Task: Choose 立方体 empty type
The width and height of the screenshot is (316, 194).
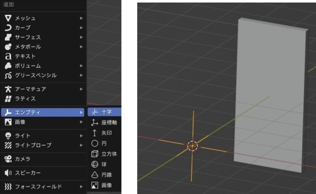Action: (x=104, y=154)
